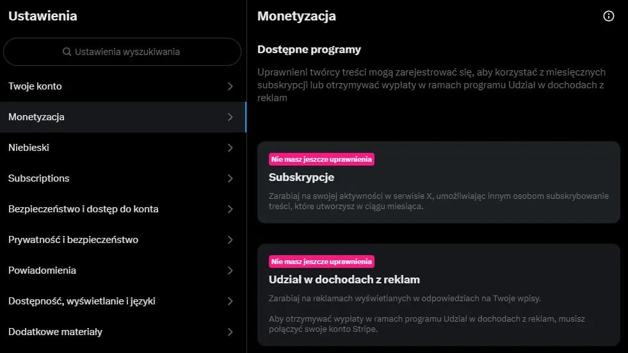Go to Subscriptions settings
Image resolution: width=628 pixels, height=353 pixels.
click(x=39, y=178)
